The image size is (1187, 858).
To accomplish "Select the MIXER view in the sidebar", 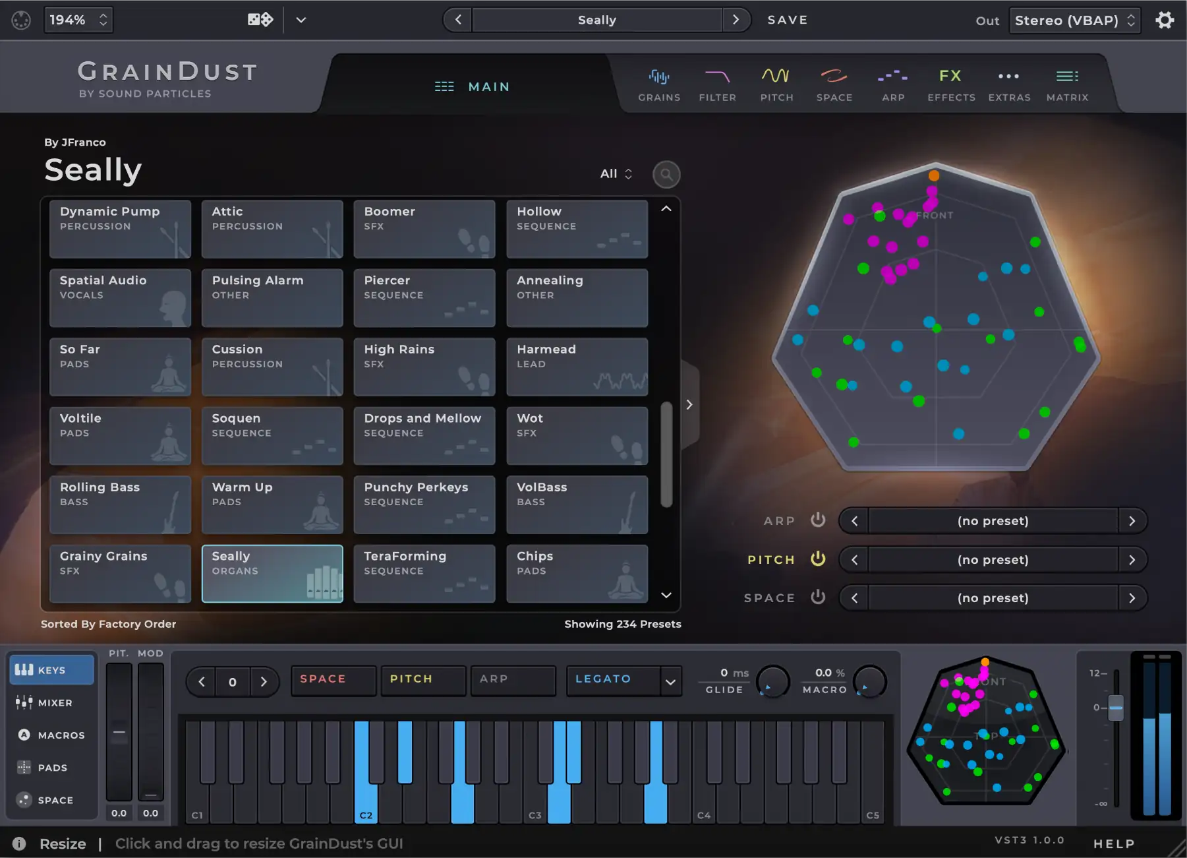I will (x=51, y=702).
